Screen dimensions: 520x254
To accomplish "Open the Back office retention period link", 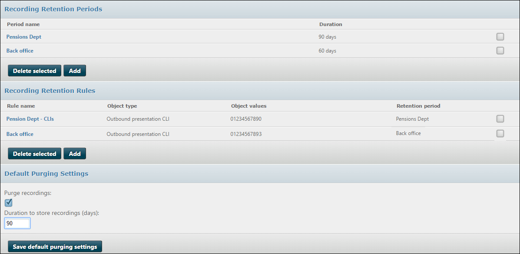I will pos(20,51).
